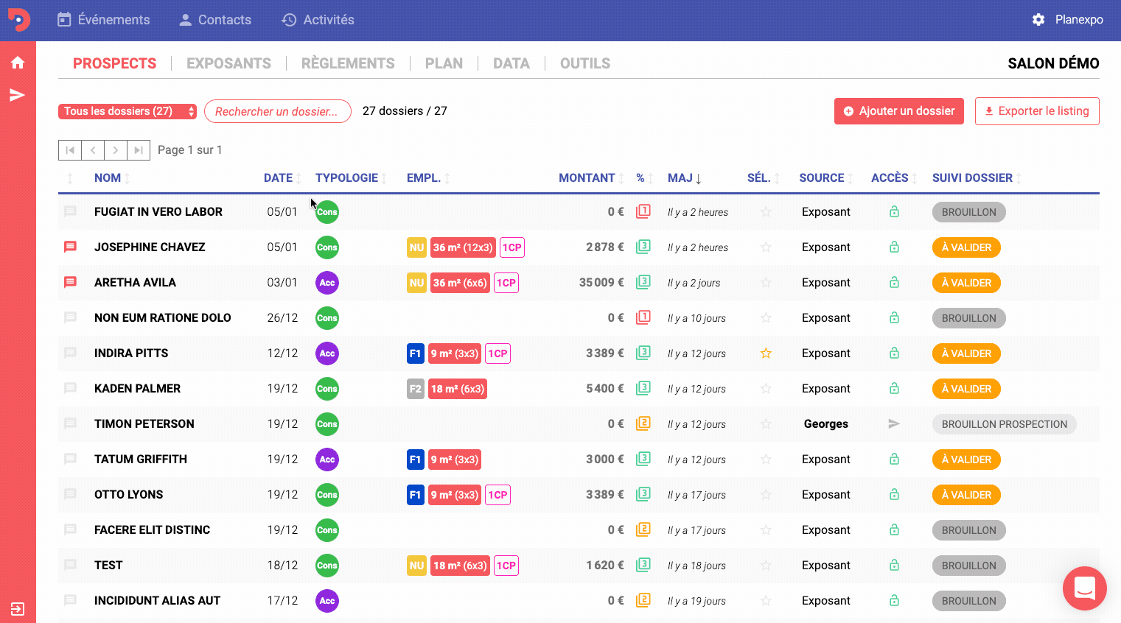Open the chat support bubble
This screenshot has width=1121, height=623.
click(x=1084, y=588)
